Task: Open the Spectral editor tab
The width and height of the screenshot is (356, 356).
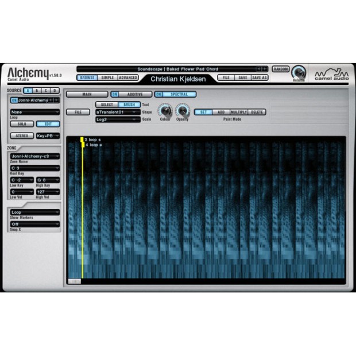Action: (x=179, y=94)
